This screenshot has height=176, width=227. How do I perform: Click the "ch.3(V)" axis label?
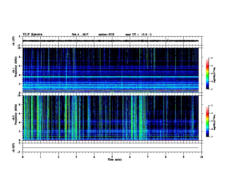[13, 148]
